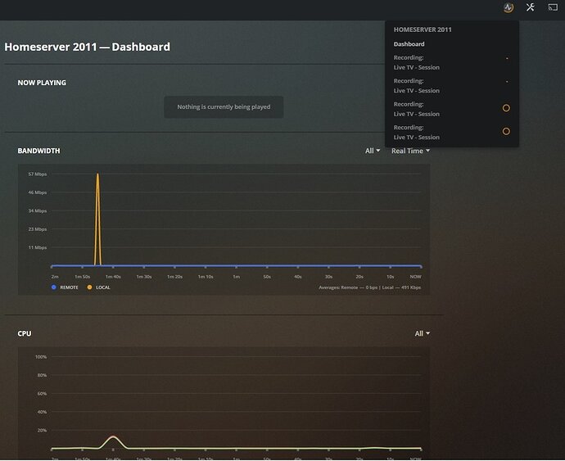Open the second Recording: Live TV - Session entry
The image size is (565, 461).
tap(451, 86)
